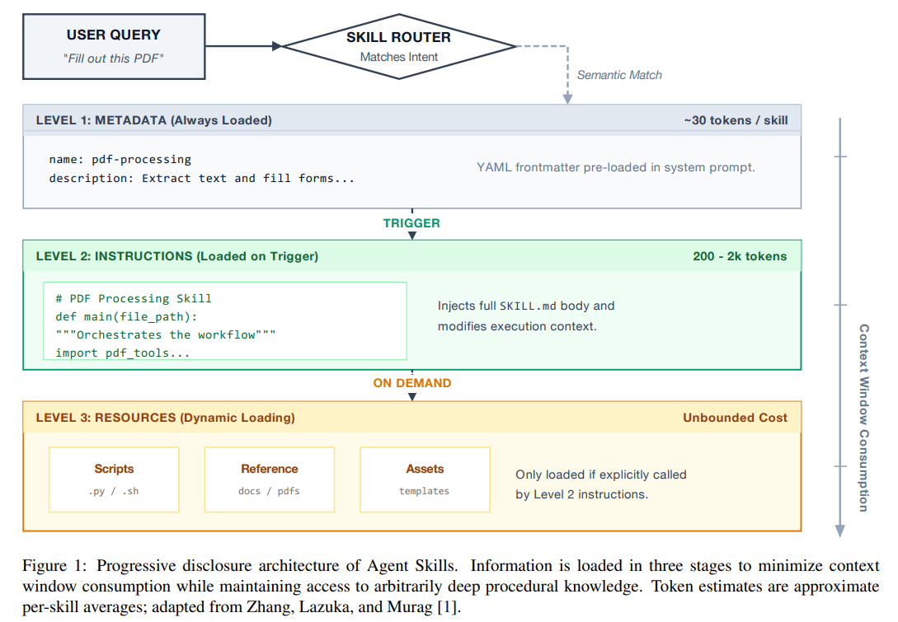
Task: Click the User Query box
Action: (114, 46)
